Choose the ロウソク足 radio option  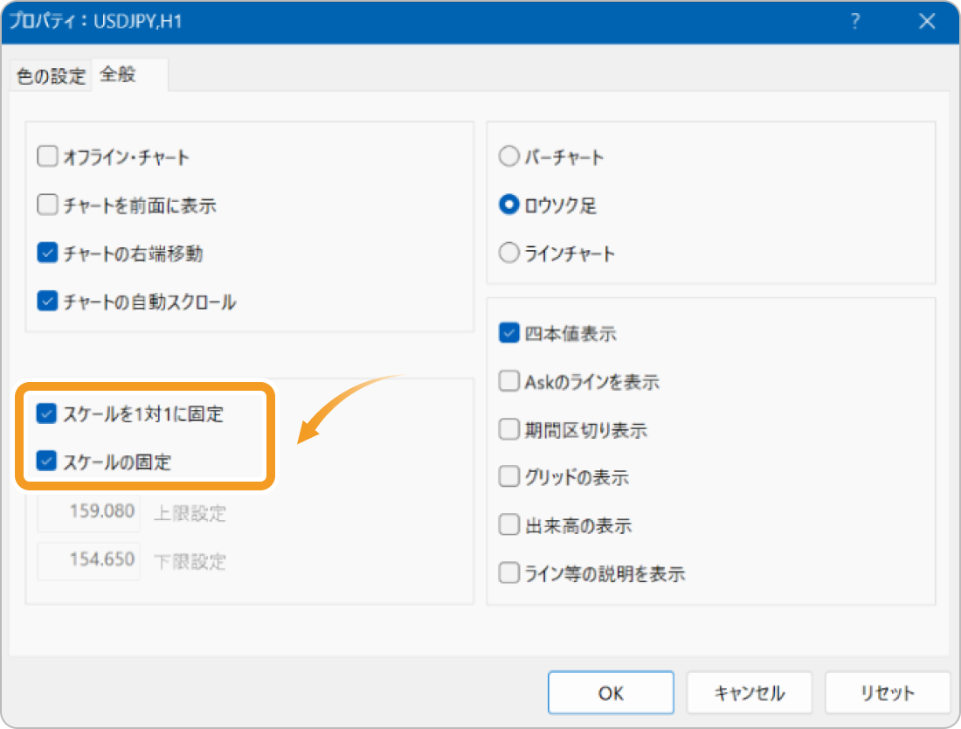[x=508, y=205]
